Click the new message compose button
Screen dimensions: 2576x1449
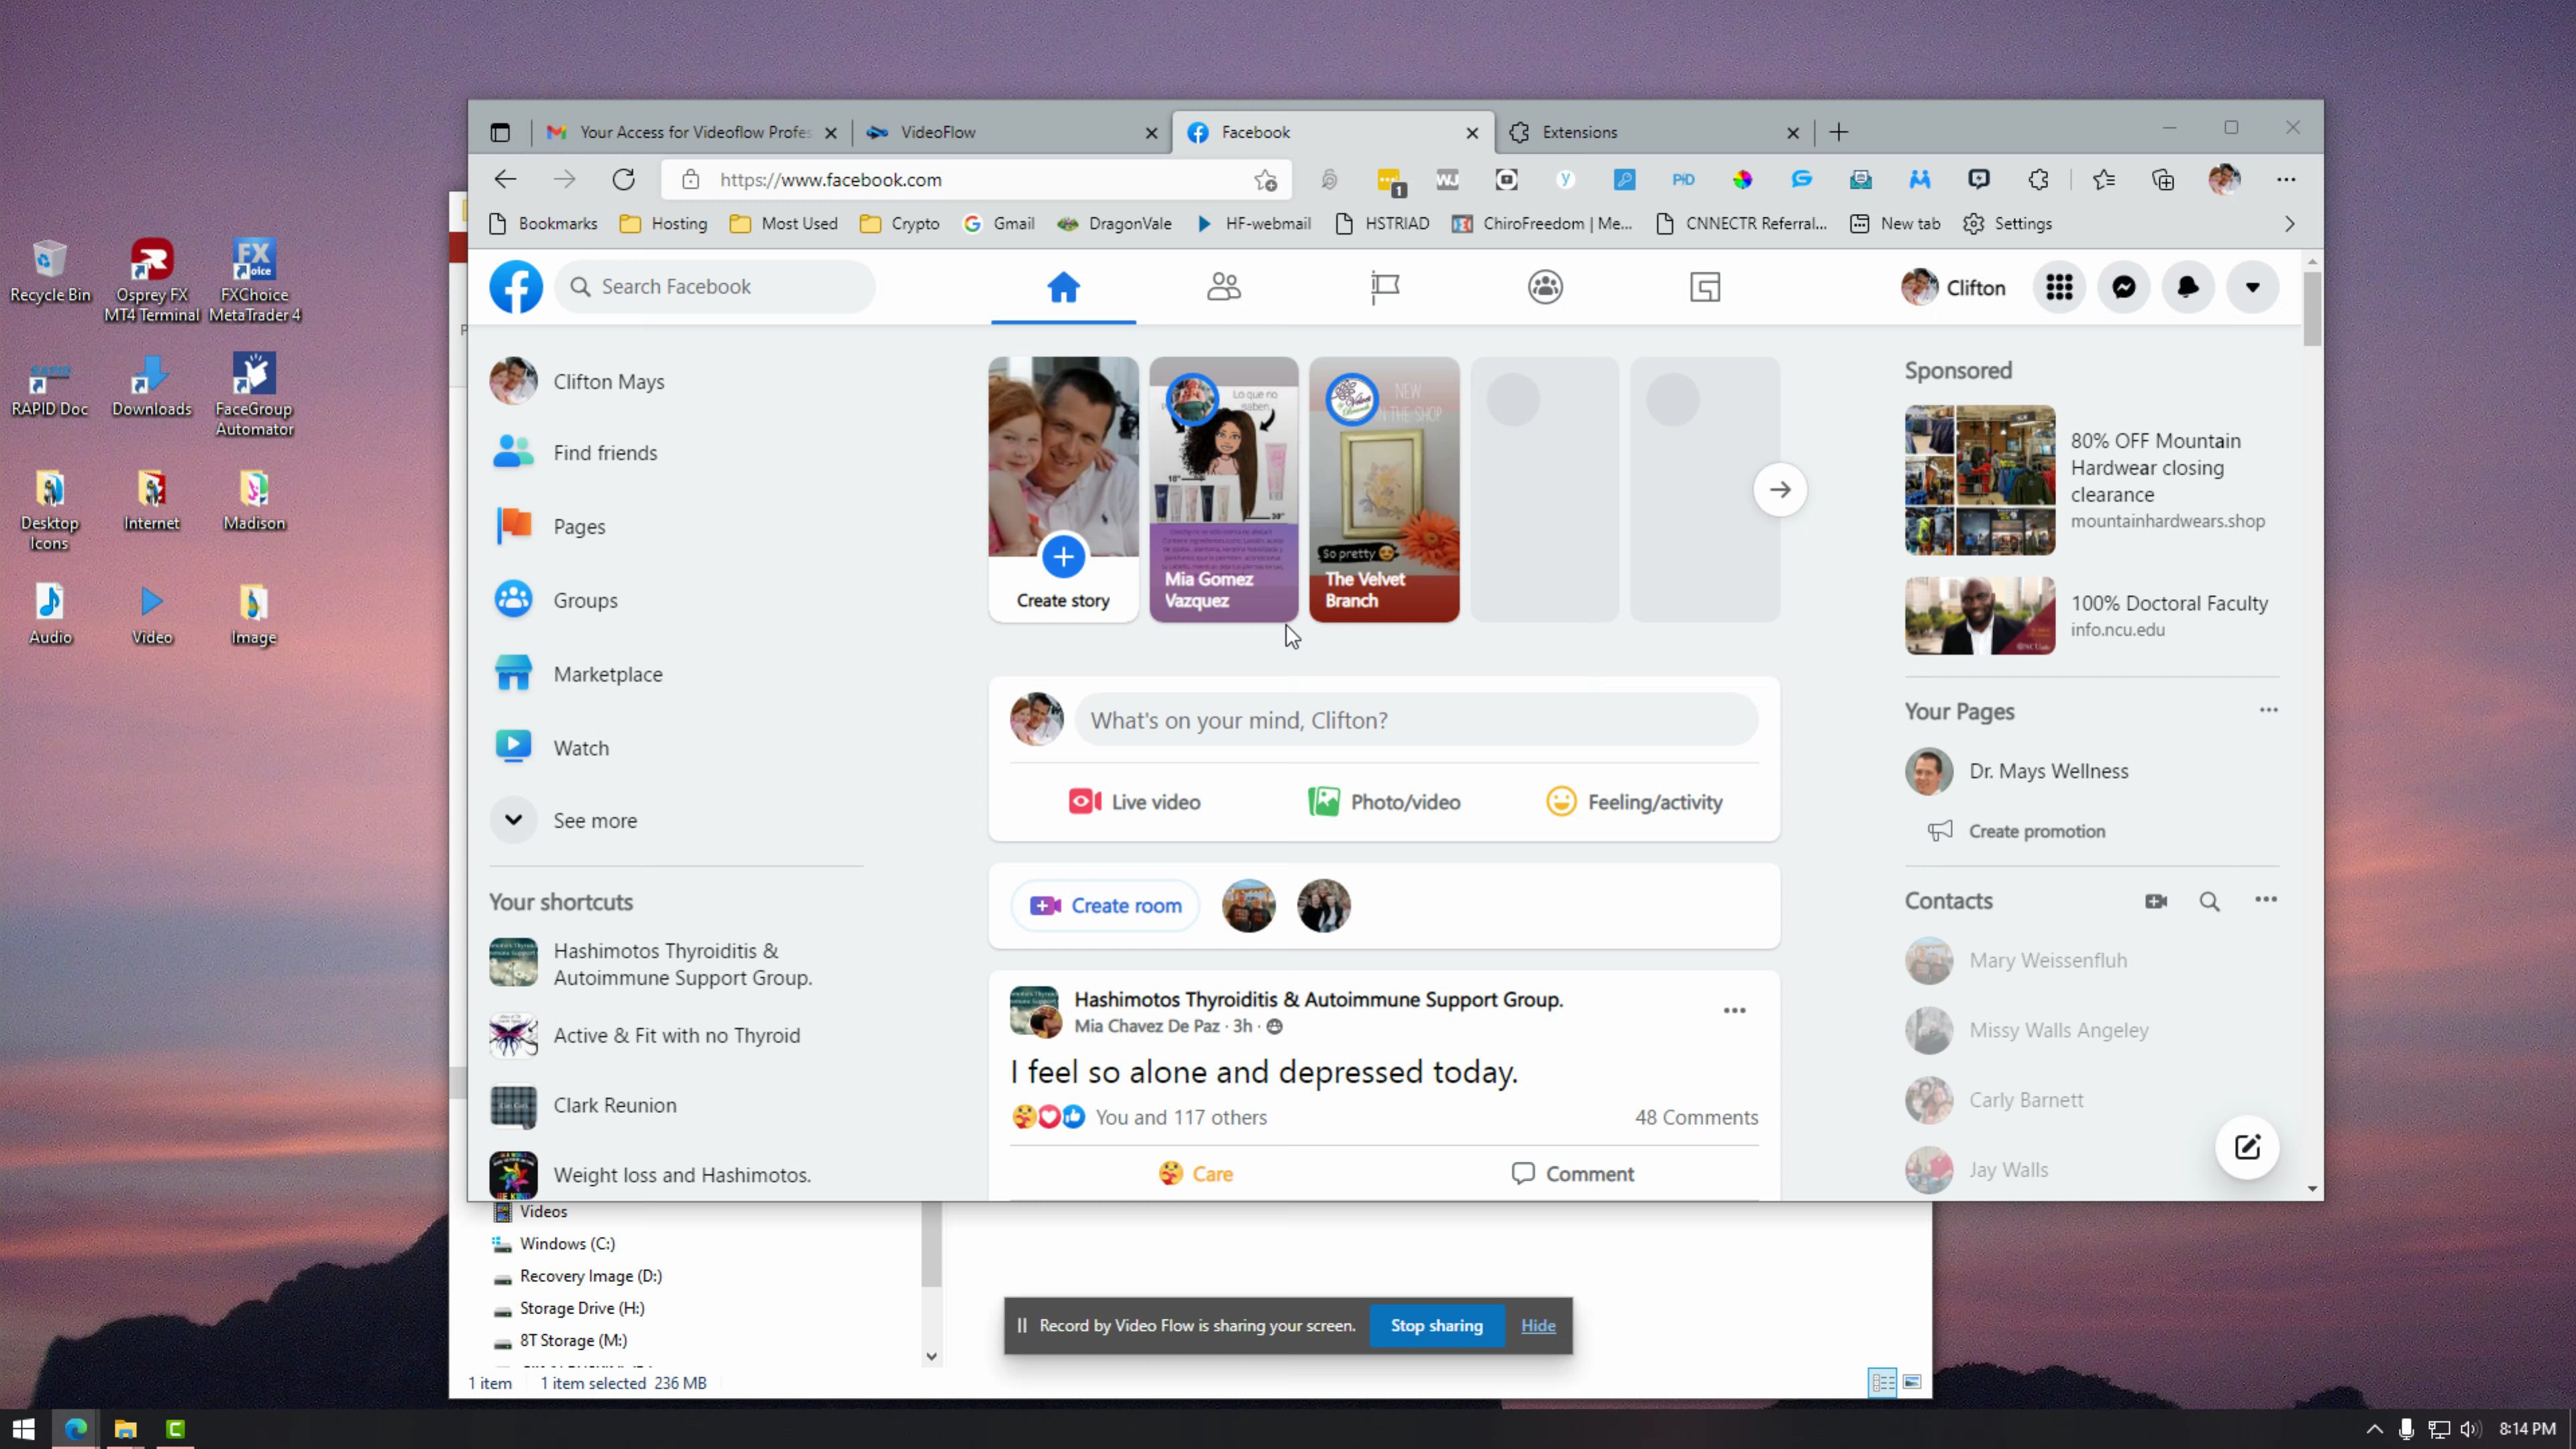[x=2247, y=1147]
